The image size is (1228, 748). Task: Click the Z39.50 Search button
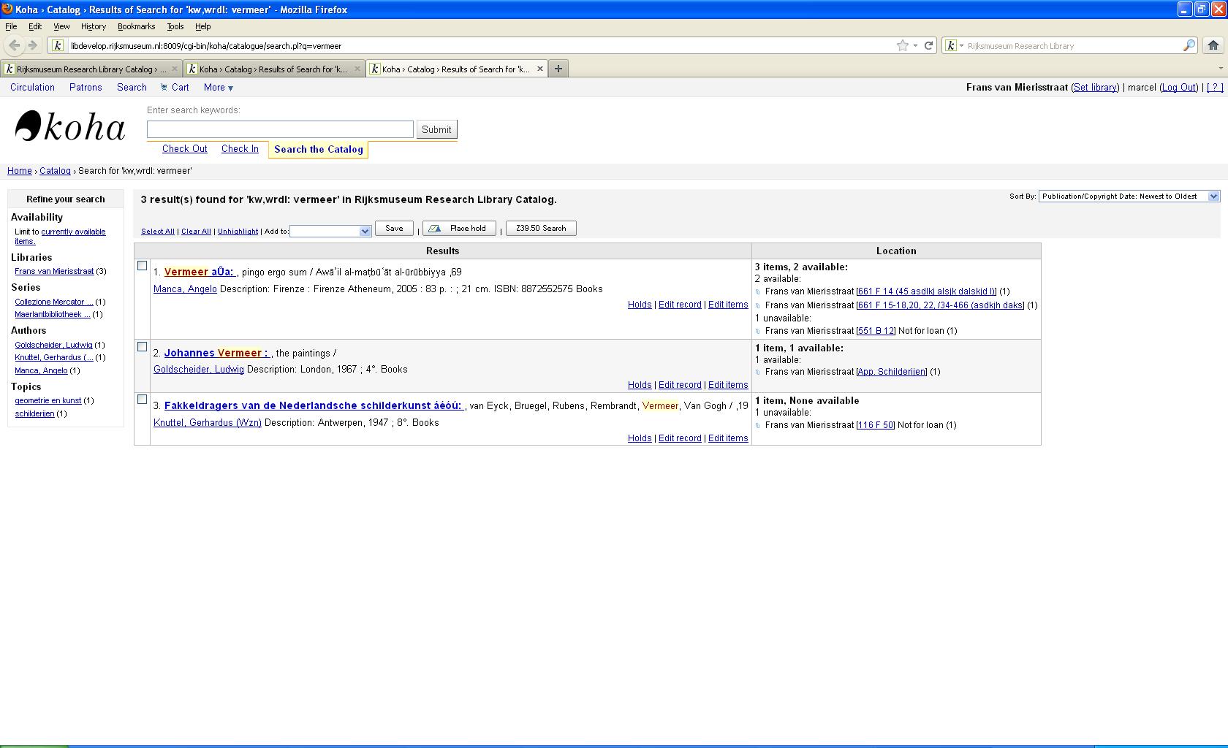point(541,229)
